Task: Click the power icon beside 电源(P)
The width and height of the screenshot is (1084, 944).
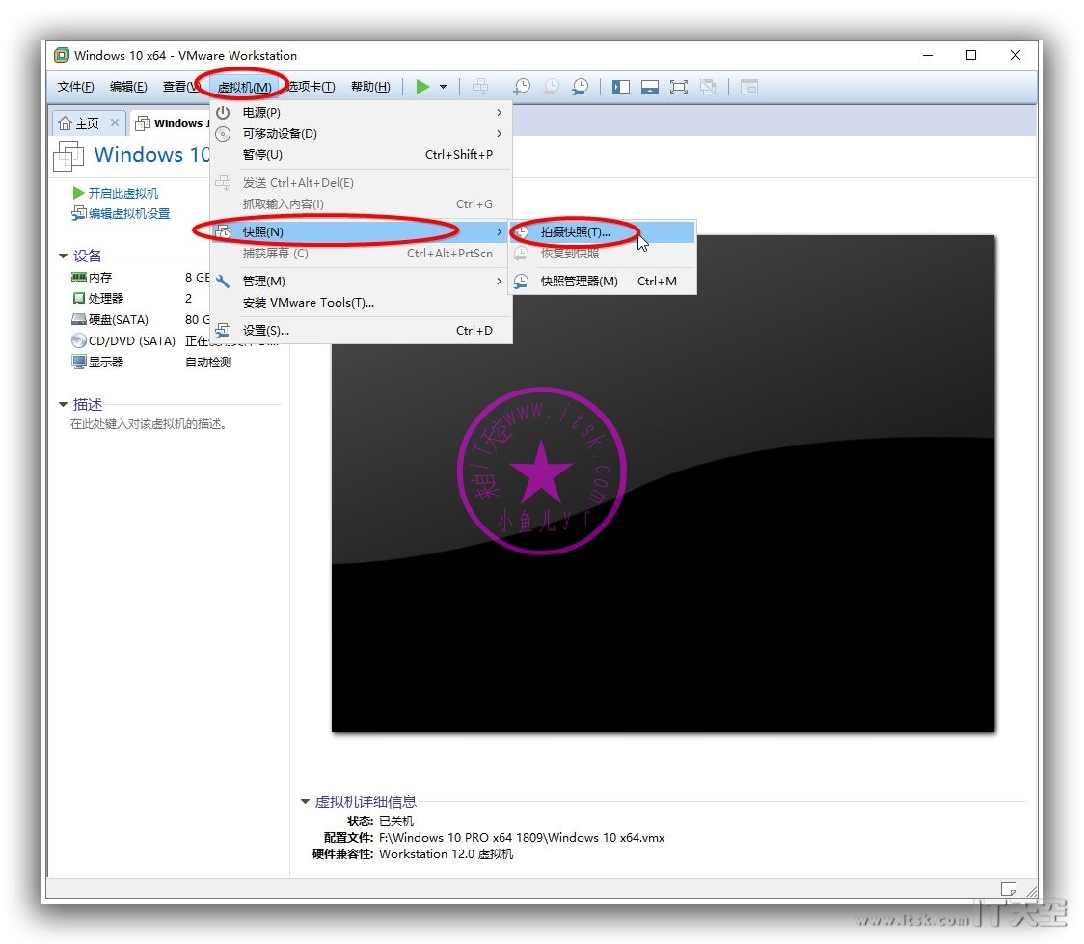Action: click(223, 112)
